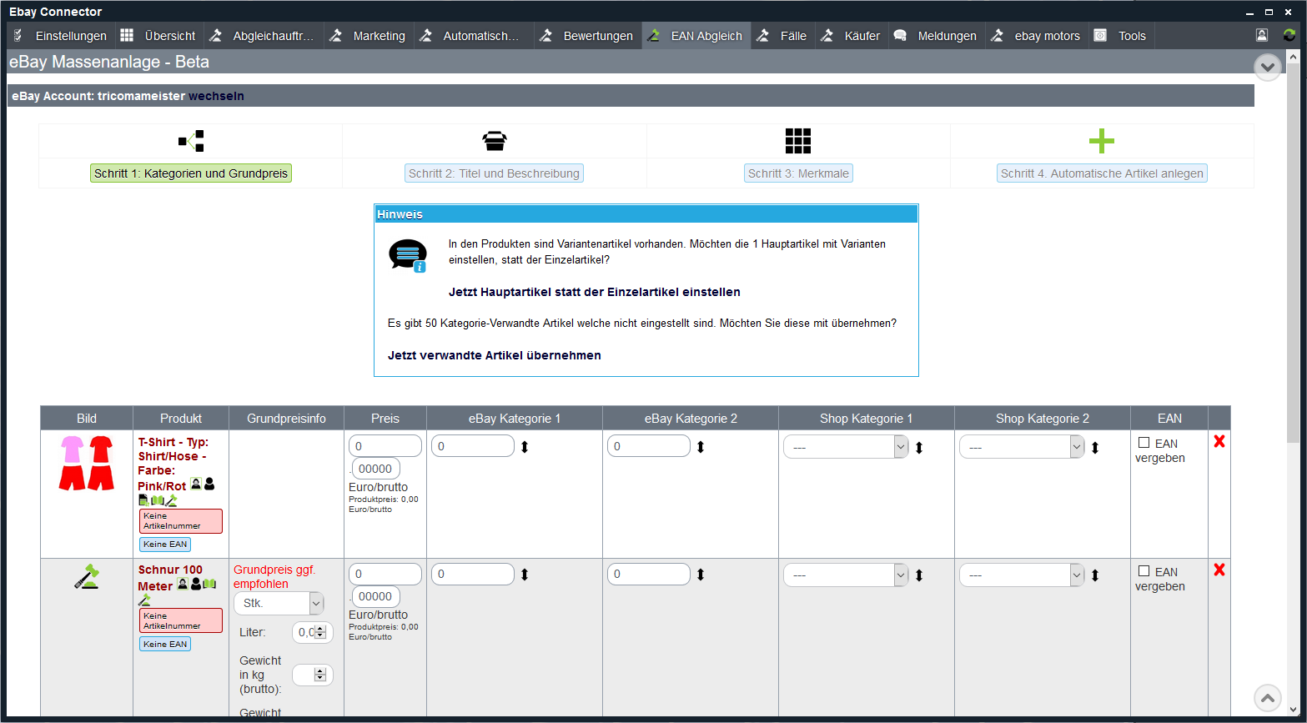Click the black person icon in the Schnur row

point(196,583)
